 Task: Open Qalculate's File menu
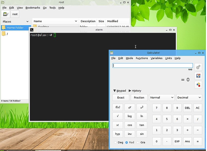click(x=113, y=58)
